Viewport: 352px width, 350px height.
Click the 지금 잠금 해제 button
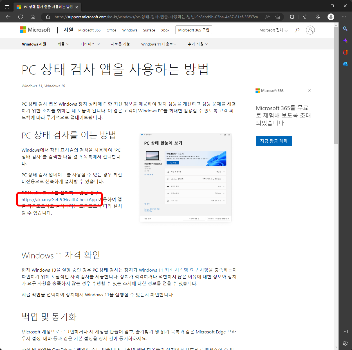[x=273, y=141]
